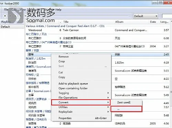
Task: Open the File menu
Action: pos(6,10)
